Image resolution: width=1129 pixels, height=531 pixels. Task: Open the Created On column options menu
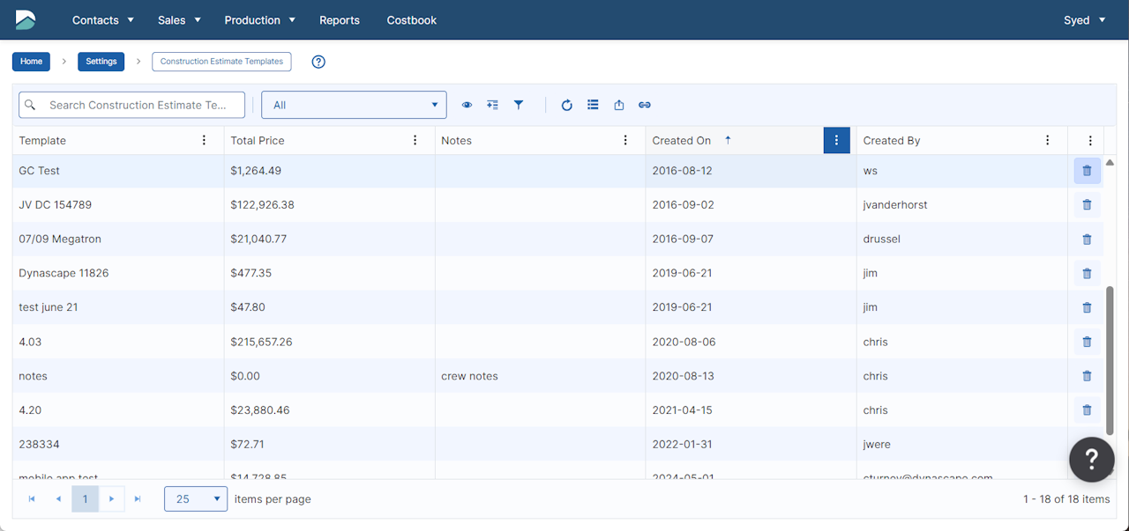836,141
